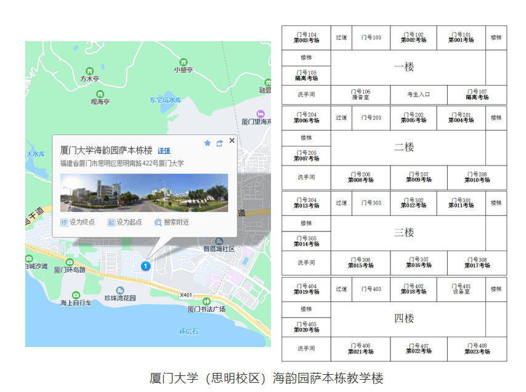526x392 pixels.
Task: Click cell 门号406 第021考场
Action: point(360,349)
